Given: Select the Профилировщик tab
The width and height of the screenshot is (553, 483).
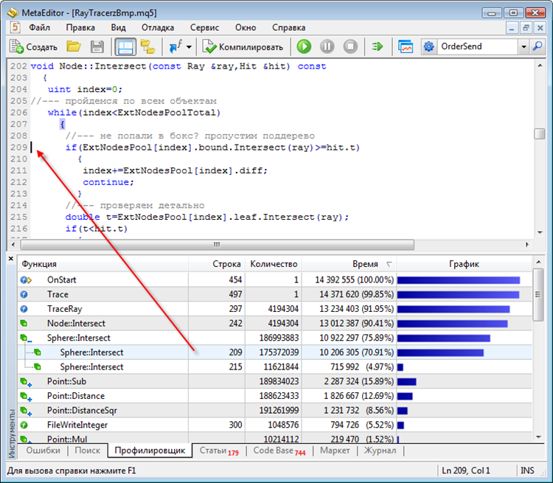Looking at the screenshot, I should click(x=150, y=451).
